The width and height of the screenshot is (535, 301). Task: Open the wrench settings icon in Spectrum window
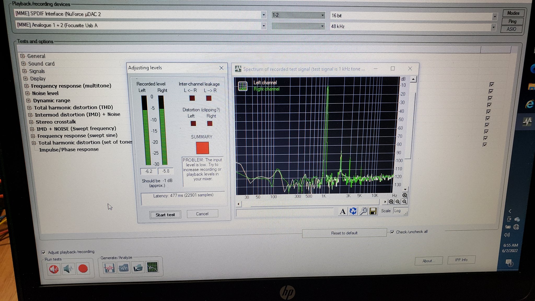(x=363, y=211)
